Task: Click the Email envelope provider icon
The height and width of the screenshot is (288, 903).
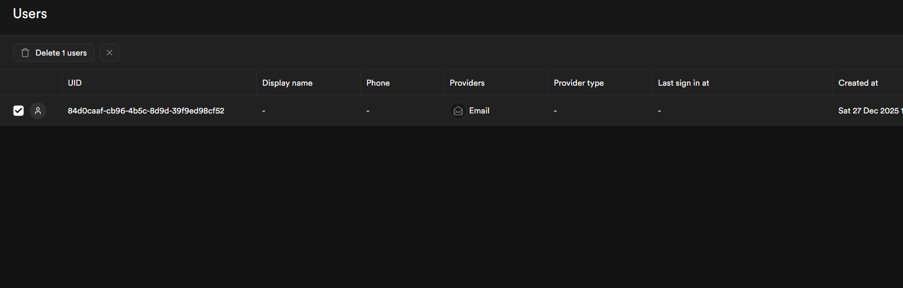Action: (x=458, y=111)
